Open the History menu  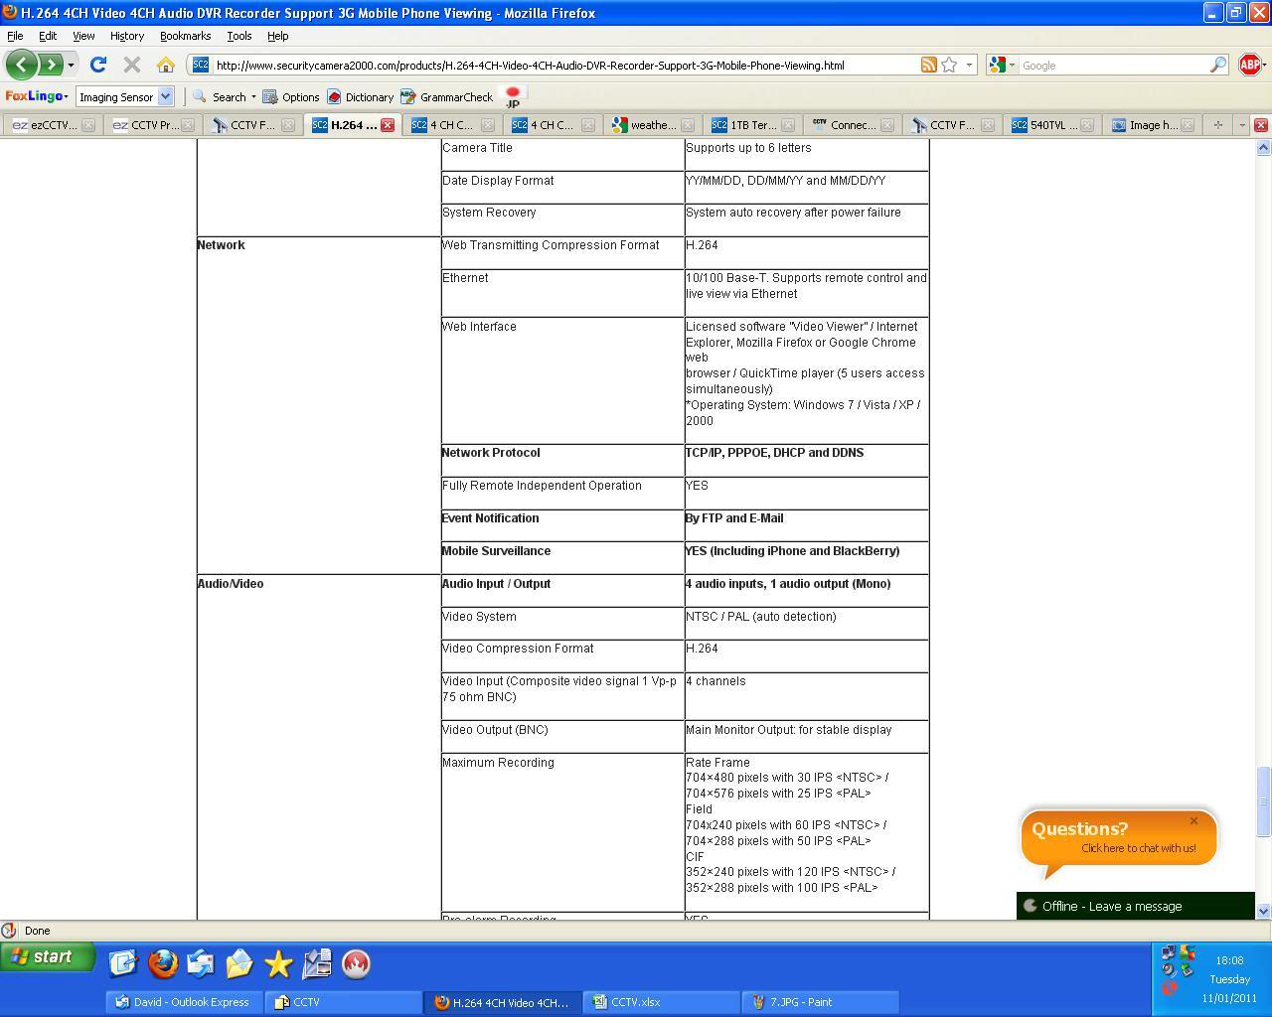127,36
